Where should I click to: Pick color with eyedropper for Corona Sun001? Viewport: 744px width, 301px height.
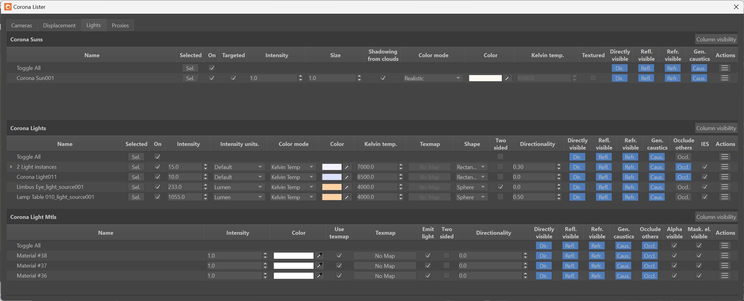pyautogui.click(x=507, y=78)
